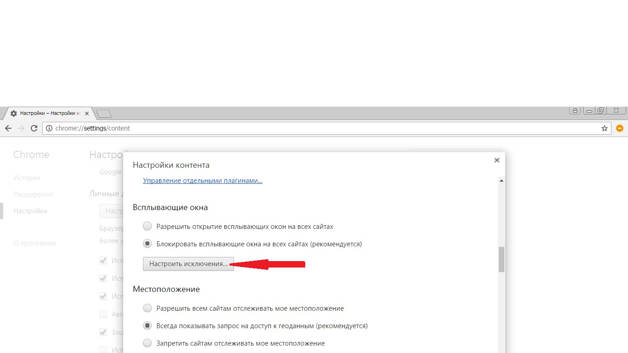The width and height of the screenshot is (628, 353).
Task: Click the Всплывающие окна section heading
Action: click(170, 207)
